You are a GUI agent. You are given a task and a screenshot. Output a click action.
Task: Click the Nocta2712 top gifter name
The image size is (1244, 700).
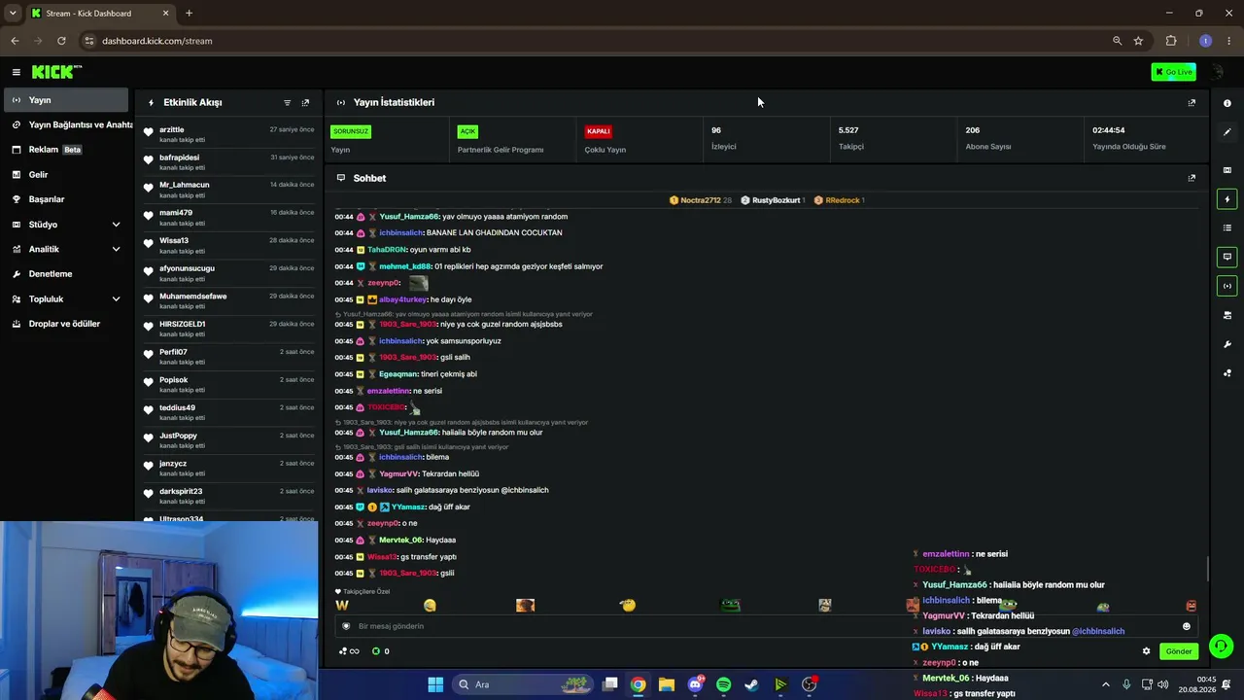click(700, 200)
